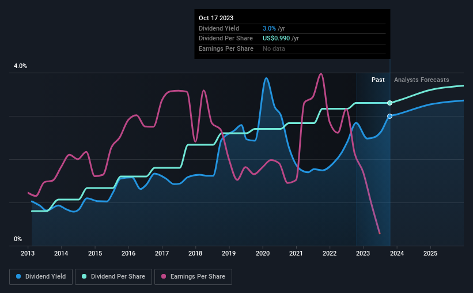Click the teal Dividend Per Share legend dot

click(x=84, y=276)
